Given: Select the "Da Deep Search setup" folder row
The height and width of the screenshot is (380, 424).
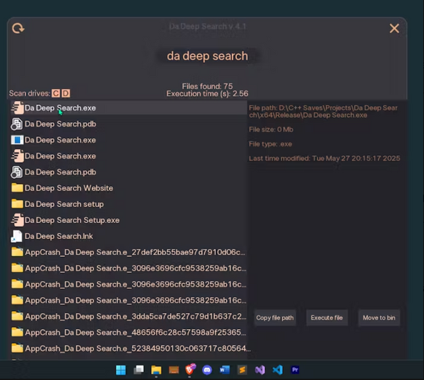Looking at the screenshot, I should coord(129,204).
